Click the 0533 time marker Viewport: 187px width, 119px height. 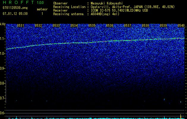click(56, 25)
